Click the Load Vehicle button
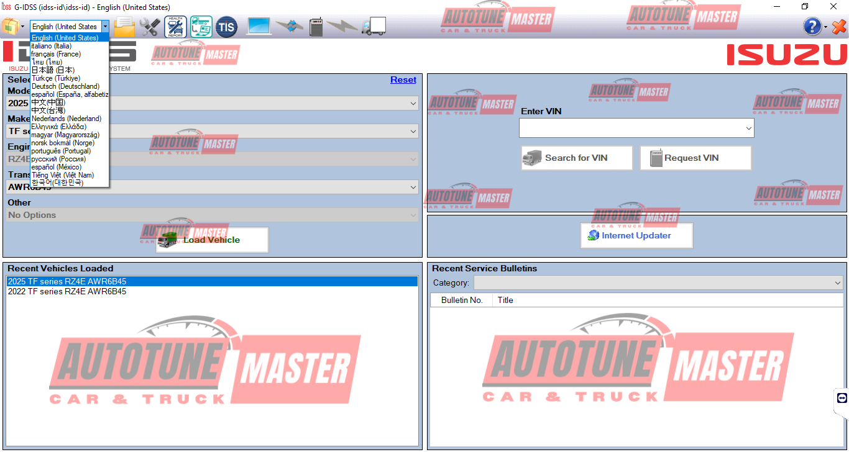 [x=212, y=240]
